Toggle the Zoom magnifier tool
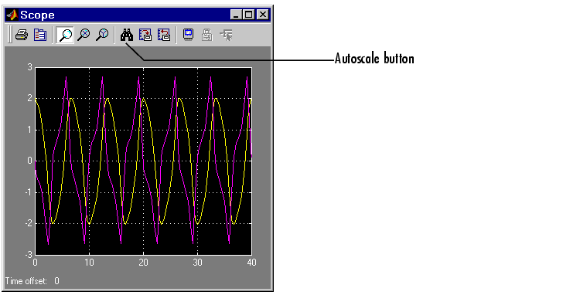This screenshot has width=580, height=295. [x=65, y=35]
